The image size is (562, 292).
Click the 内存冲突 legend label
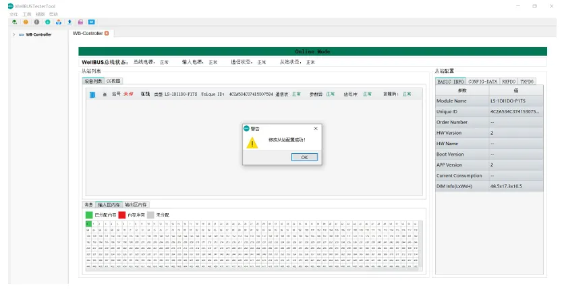click(136, 215)
